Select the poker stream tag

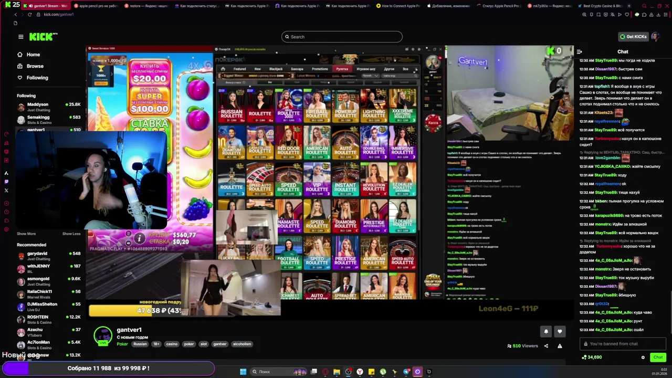[x=189, y=344]
